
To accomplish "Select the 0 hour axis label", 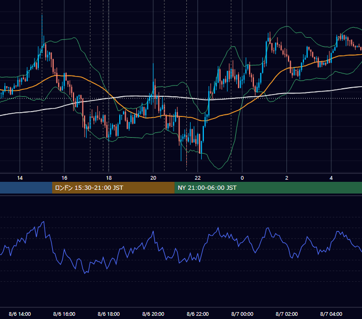I will tap(242, 178).
